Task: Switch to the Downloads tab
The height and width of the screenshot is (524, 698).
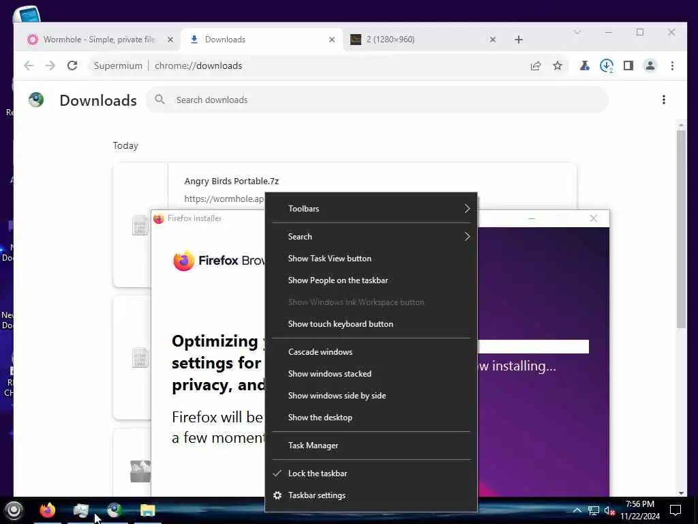Action: [262, 40]
